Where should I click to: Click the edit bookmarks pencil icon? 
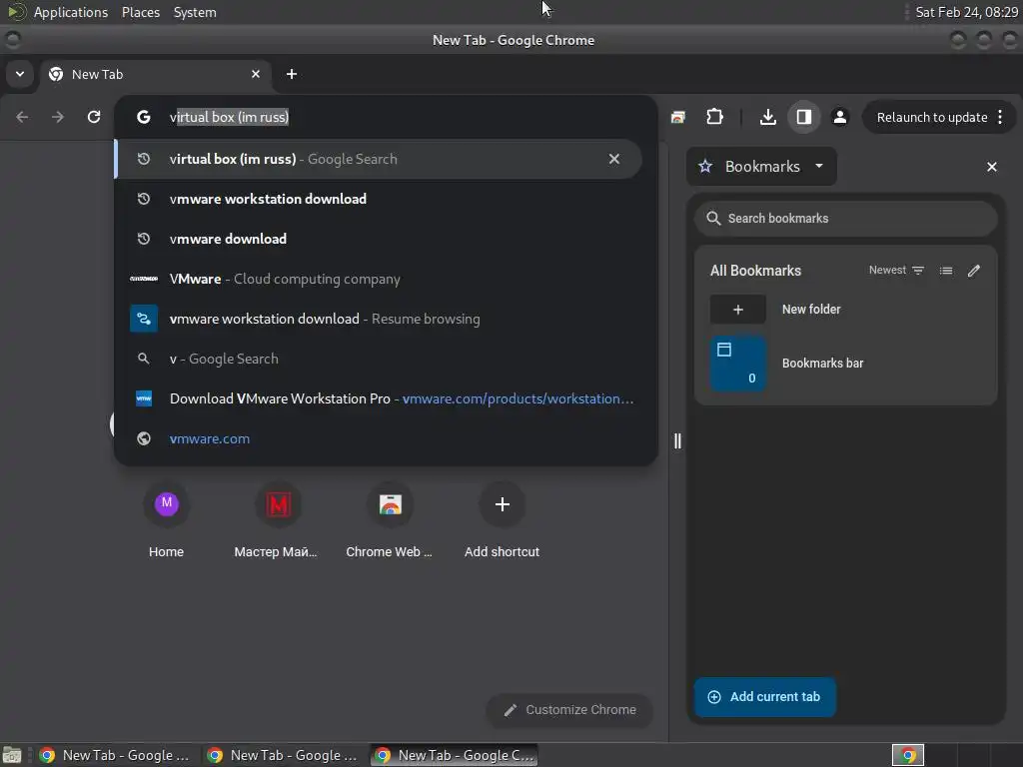point(974,271)
